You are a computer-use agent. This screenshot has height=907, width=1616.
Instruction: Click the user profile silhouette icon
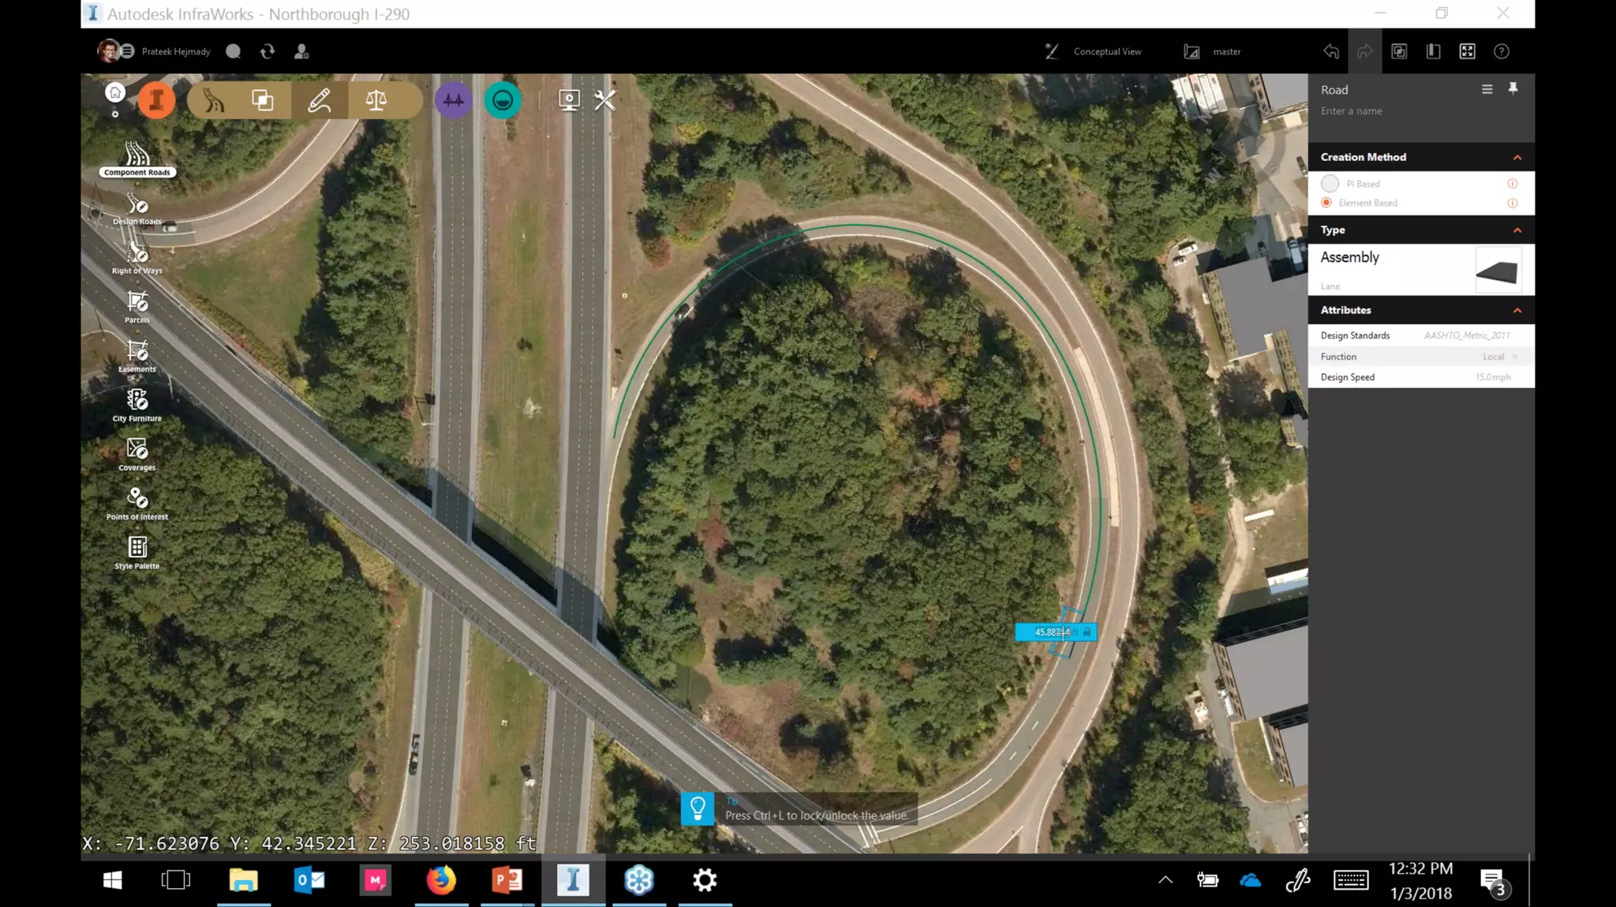coord(301,51)
